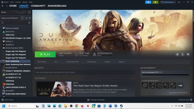The height and width of the screenshot is (109, 194).
Task: Open the DLC link
Action: 56,62
